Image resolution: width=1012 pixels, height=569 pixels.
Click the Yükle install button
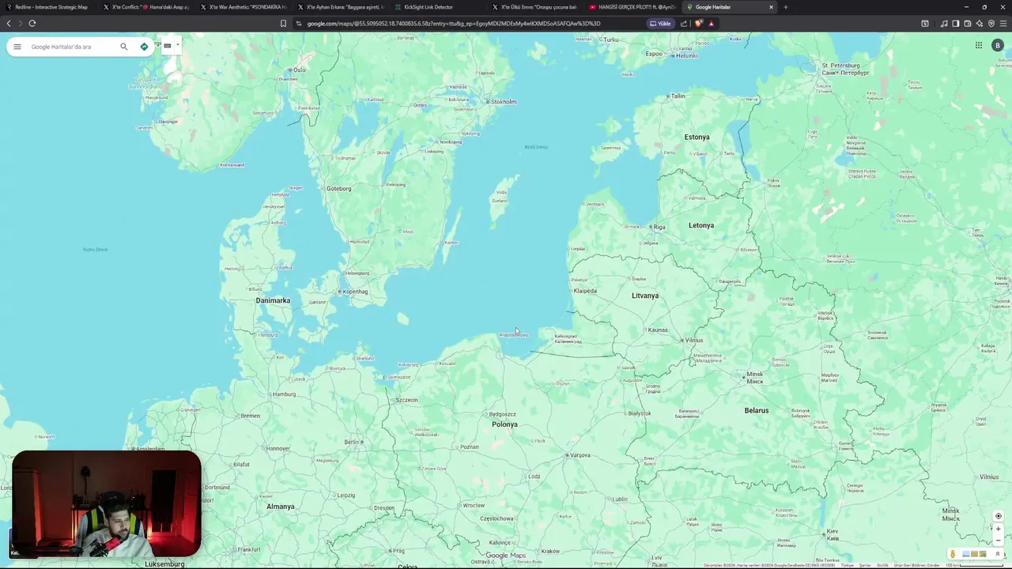coord(660,23)
